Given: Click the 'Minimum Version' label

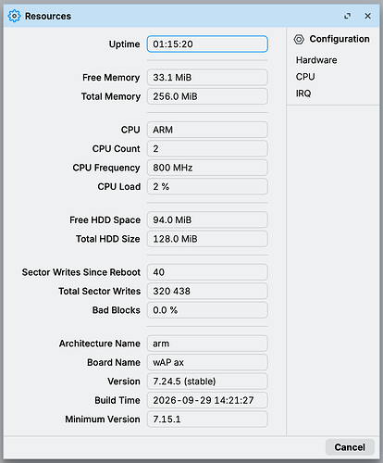Looking at the screenshot, I should (103, 419).
